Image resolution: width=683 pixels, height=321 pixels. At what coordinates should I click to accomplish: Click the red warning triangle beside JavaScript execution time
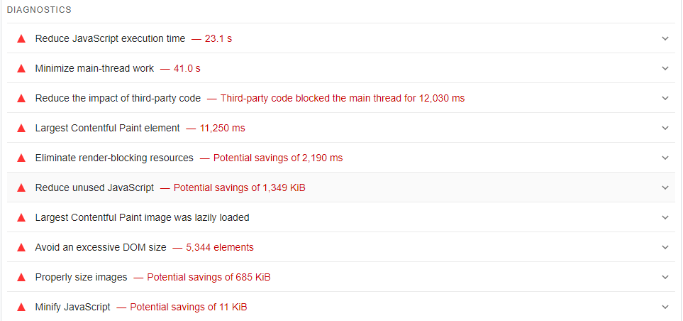click(21, 38)
